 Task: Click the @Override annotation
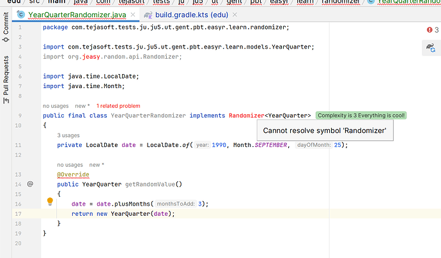73,174
